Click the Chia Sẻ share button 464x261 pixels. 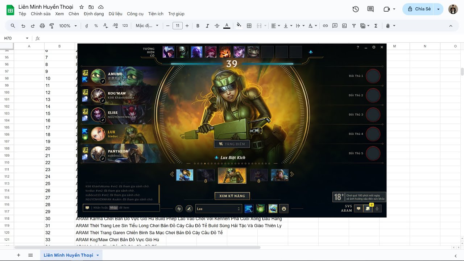click(419, 9)
